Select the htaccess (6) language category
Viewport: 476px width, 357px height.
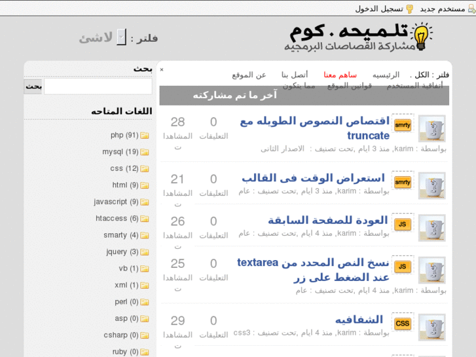[117, 219]
